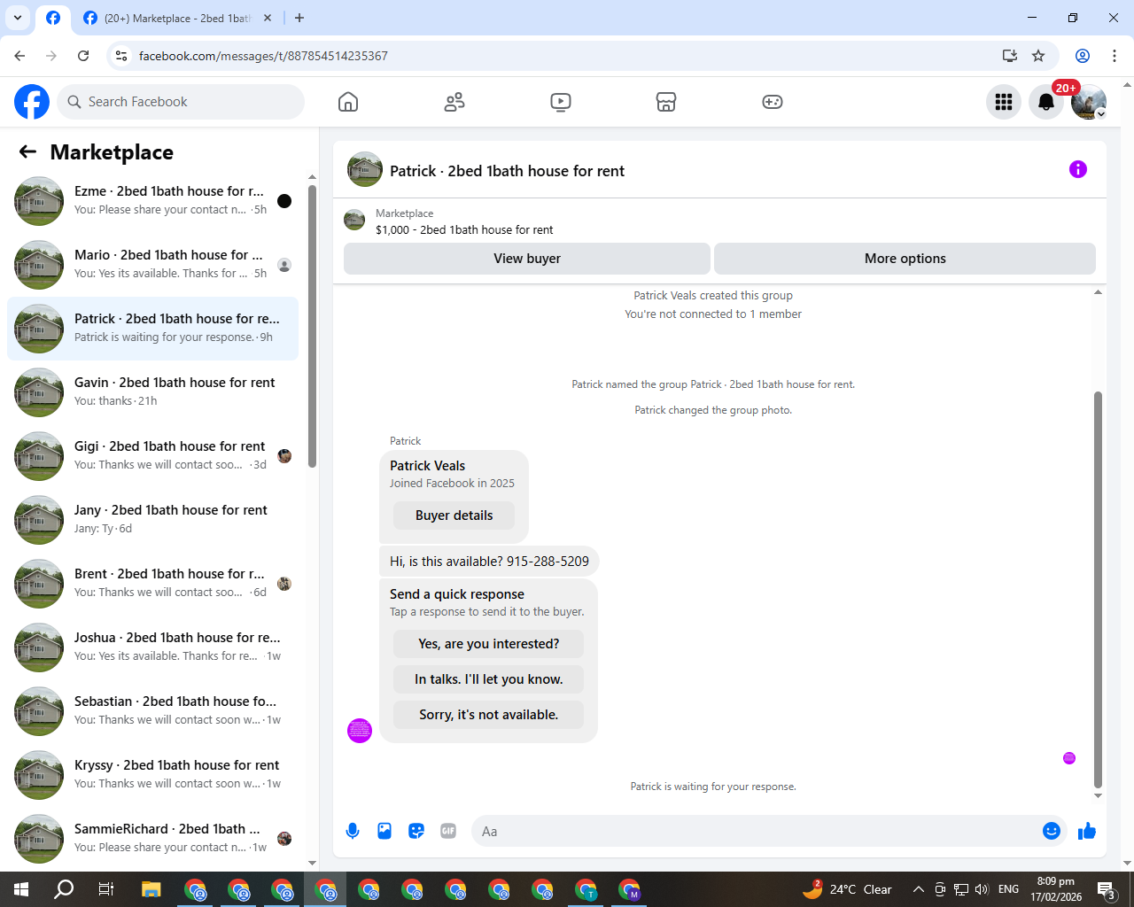Open the Friends icon in the top navigation

[x=454, y=102]
